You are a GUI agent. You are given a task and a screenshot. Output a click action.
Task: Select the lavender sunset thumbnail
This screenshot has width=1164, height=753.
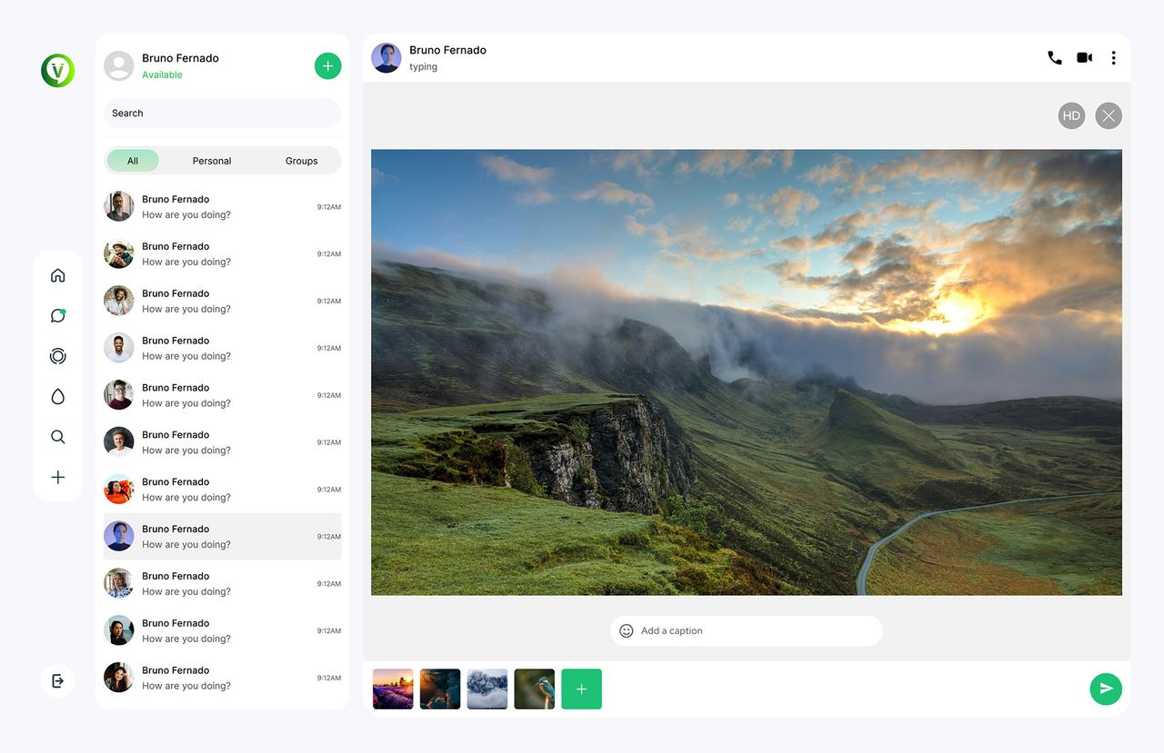(393, 689)
